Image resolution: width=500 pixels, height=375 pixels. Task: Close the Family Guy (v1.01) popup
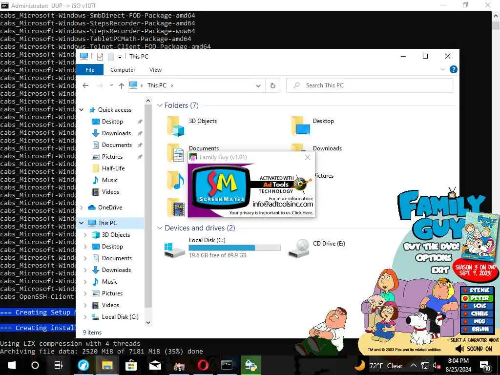point(308,157)
